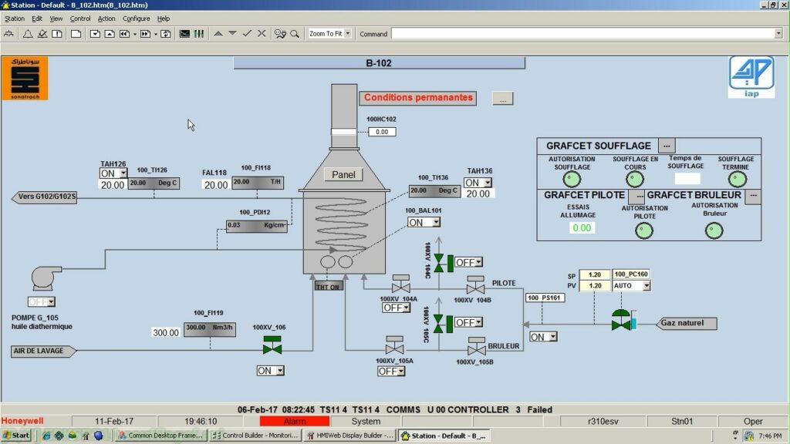Open the 100_PC160 AUTO mode dropdown
Image resolution: width=790 pixels, height=444 pixels.
coord(646,286)
